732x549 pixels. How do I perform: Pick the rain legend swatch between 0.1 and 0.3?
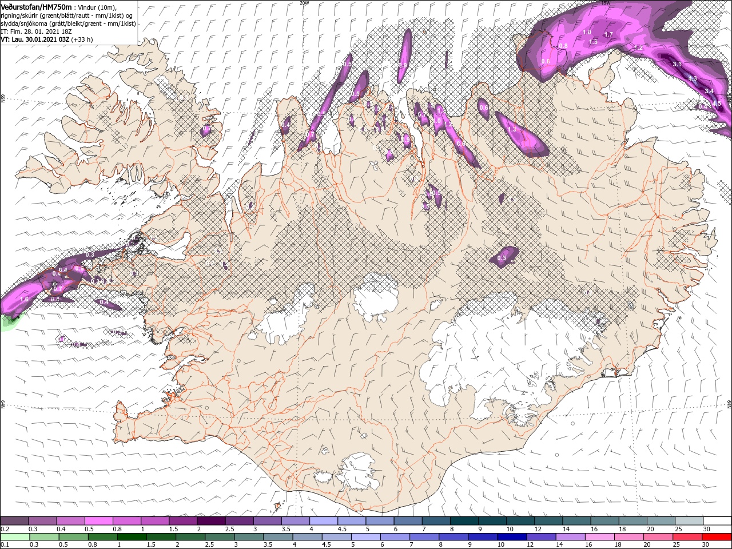(14, 537)
